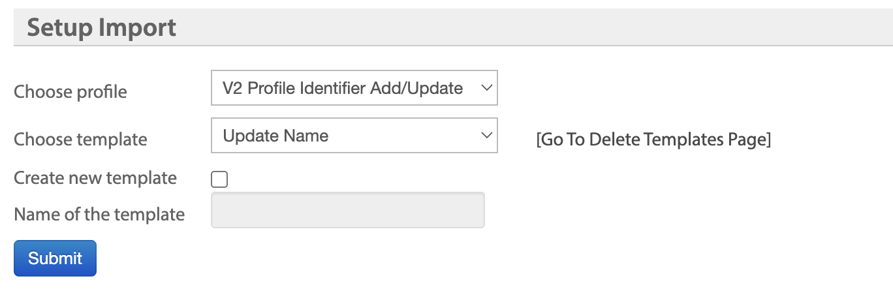
Task: Enable the Create new template checkbox
Action: tap(220, 179)
